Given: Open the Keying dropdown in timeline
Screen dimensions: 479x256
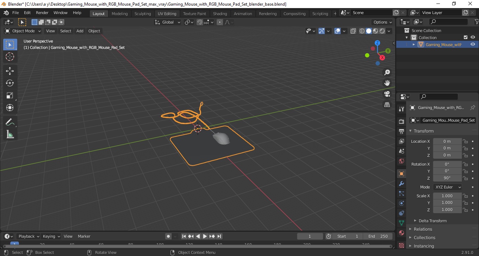Looking at the screenshot, I should click(51, 236).
